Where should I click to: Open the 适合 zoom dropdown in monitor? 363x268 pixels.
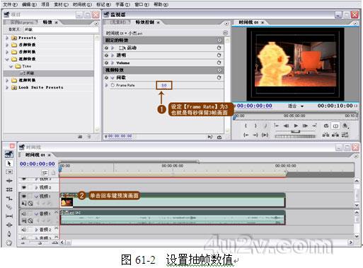click(296, 106)
